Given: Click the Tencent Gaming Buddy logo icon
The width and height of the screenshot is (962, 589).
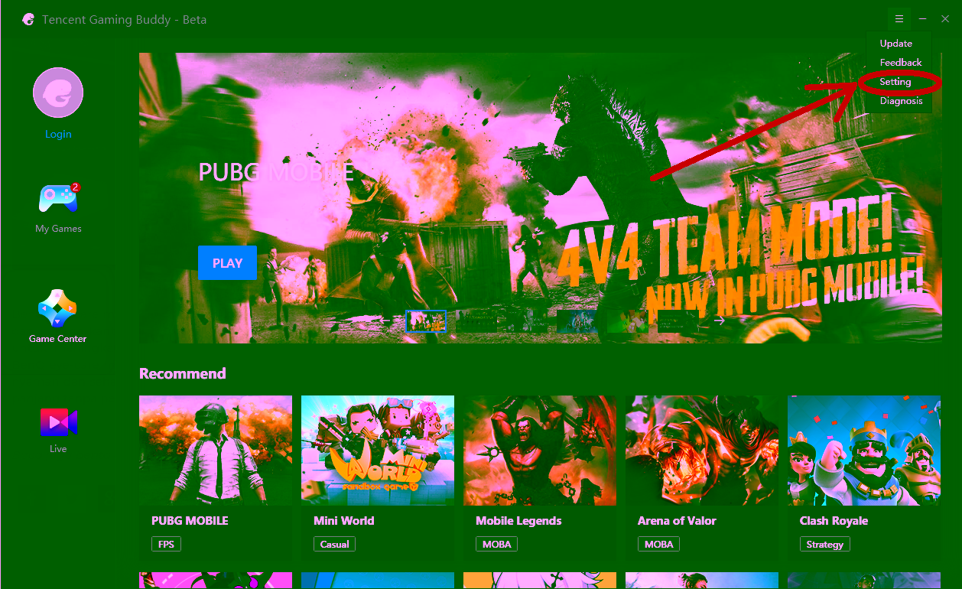Looking at the screenshot, I should [x=28, y=19].
